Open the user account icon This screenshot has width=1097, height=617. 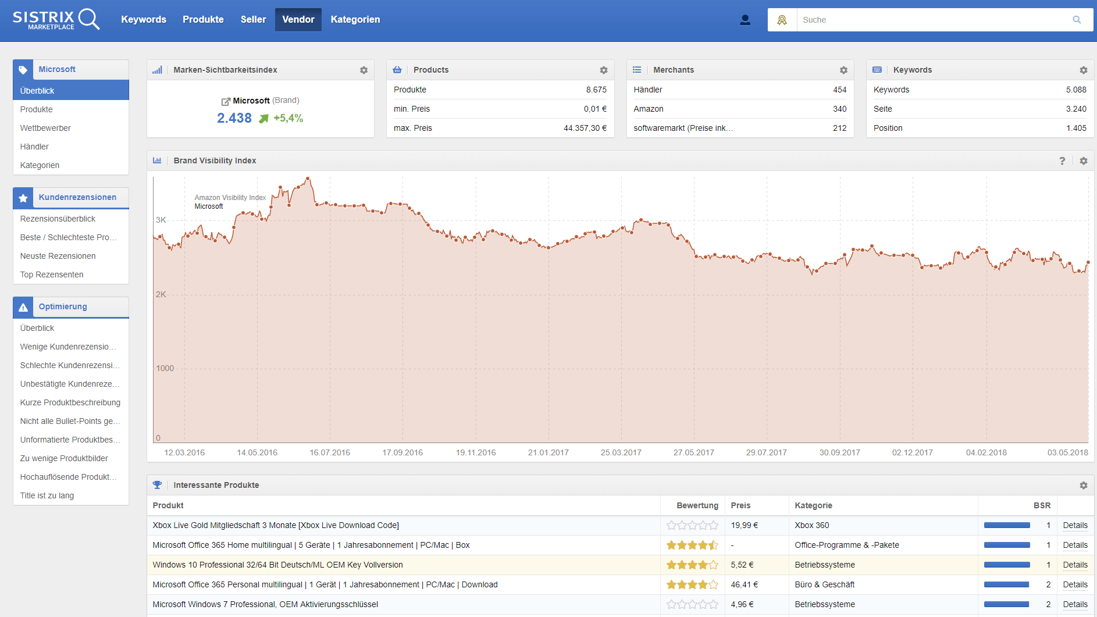tap(745, 20)
